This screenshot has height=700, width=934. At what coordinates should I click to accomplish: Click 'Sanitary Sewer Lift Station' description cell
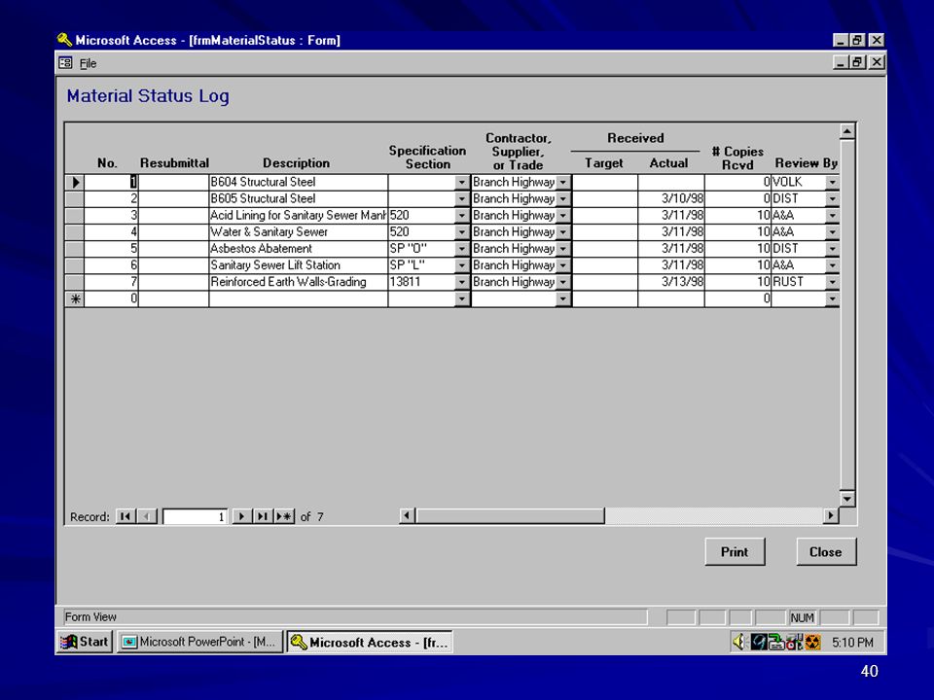coord(298,265)
